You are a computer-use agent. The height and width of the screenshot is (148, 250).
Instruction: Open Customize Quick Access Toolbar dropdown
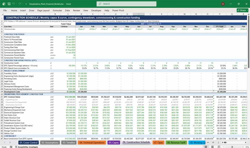26,4
